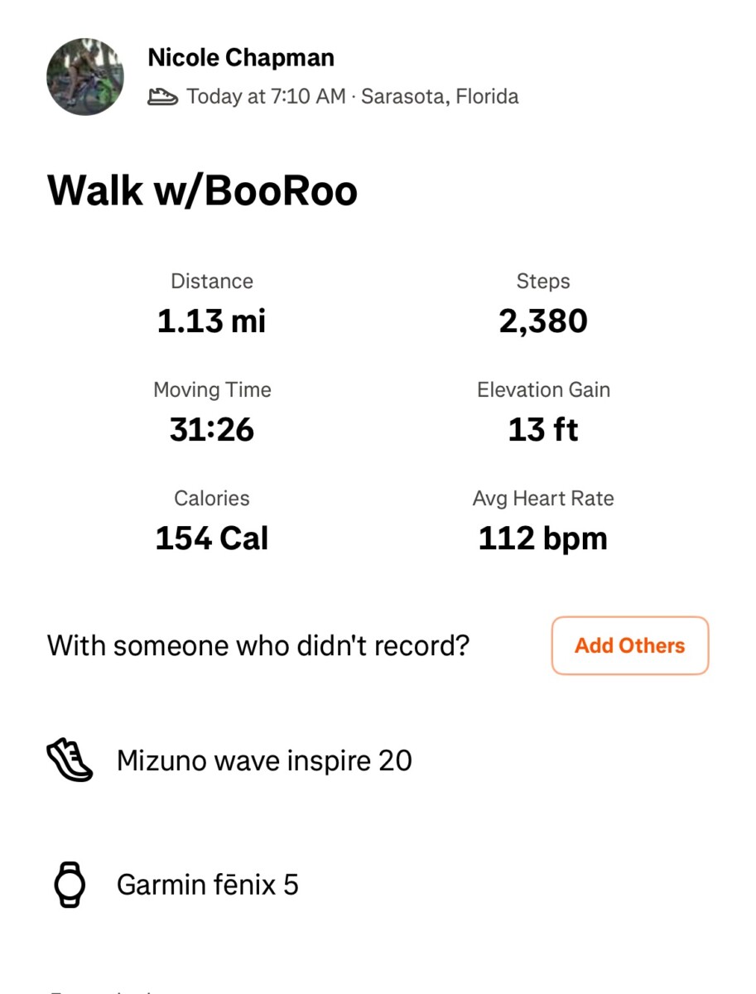Tap the Avg Heart Rate 112 bpm stat
This screenshot has width=756, height=994.
(543, 521)
